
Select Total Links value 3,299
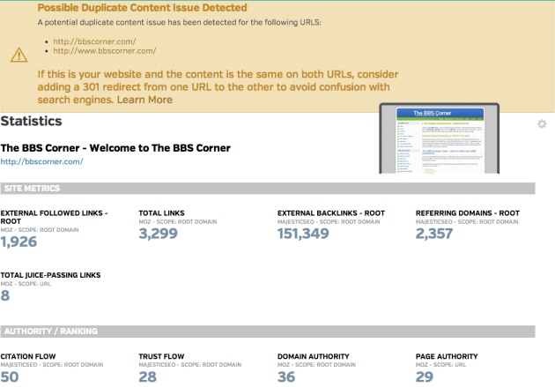159,234
